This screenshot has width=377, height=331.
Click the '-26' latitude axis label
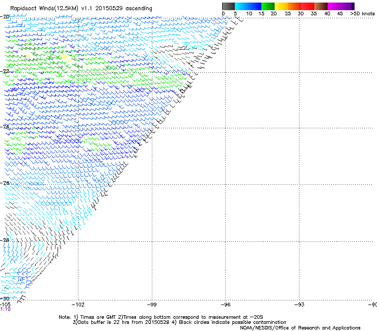5,183
